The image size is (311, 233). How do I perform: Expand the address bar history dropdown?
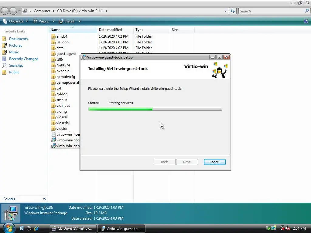coord(226,11)
